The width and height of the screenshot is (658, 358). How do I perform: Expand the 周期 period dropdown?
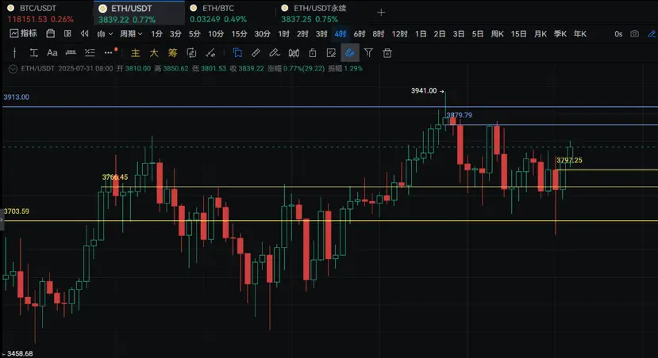[131, 34]
